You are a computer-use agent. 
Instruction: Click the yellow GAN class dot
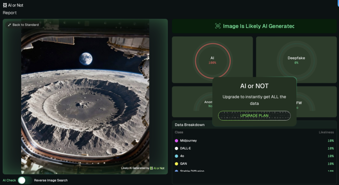tap(176, 164)
